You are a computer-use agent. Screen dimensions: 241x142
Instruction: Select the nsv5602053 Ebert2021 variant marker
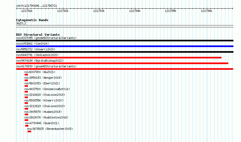click(x=26, y=86)
